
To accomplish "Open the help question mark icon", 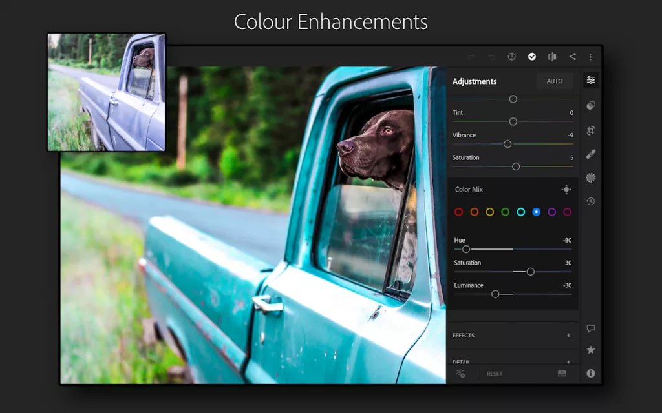I will coord(512,57).
